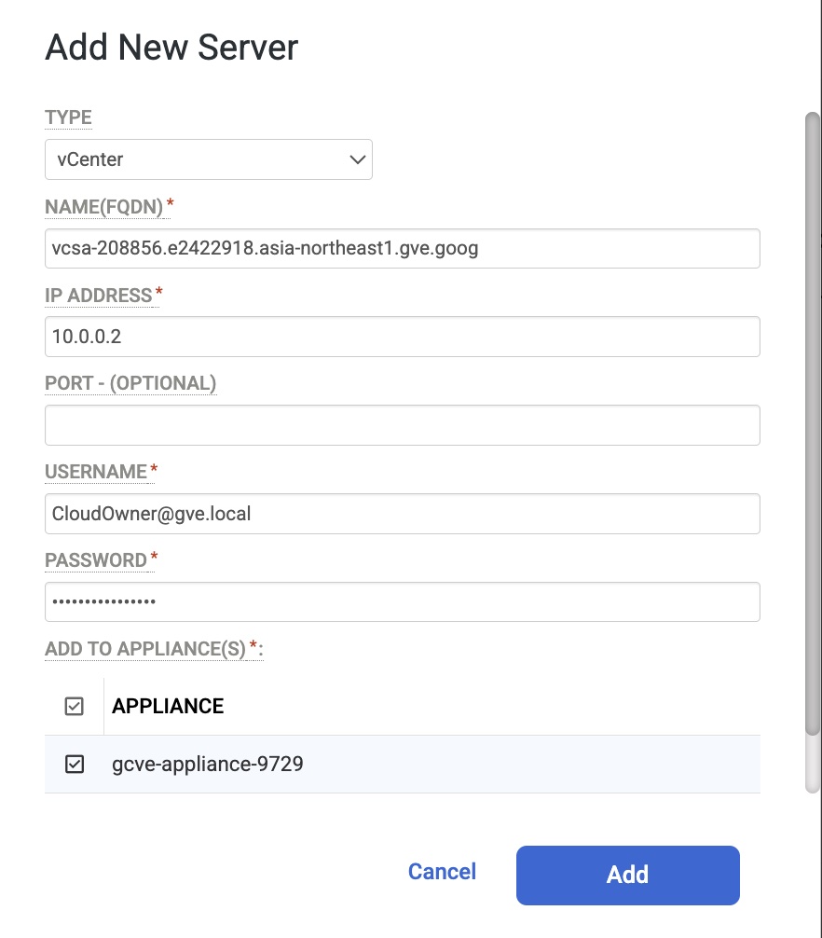Screen dimensions: 822x938
Task: Select the gcve-appliance-9729 row name
Action: [208, 765]
